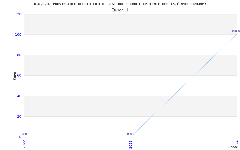Click the x-axis year label 2024
The image size is (240, 150).
237,144
